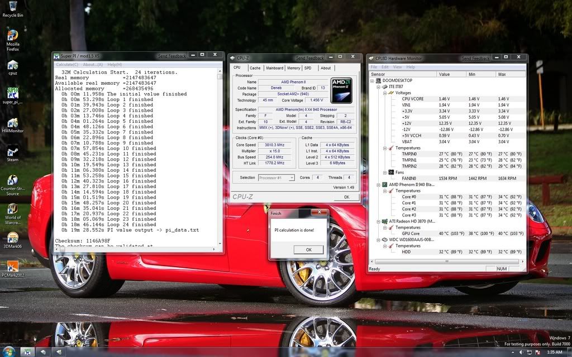
Task: Open the Calculate menu in Super PI
Action: (x=67, y=65)
